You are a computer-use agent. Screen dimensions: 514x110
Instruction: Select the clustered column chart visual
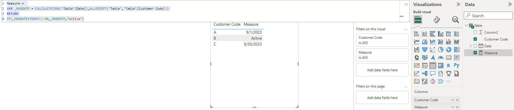point(440,34)
